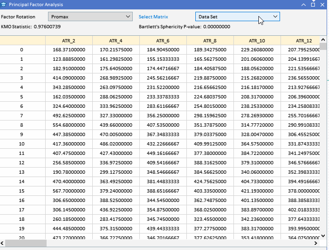Select row header 0

point(22,50)
